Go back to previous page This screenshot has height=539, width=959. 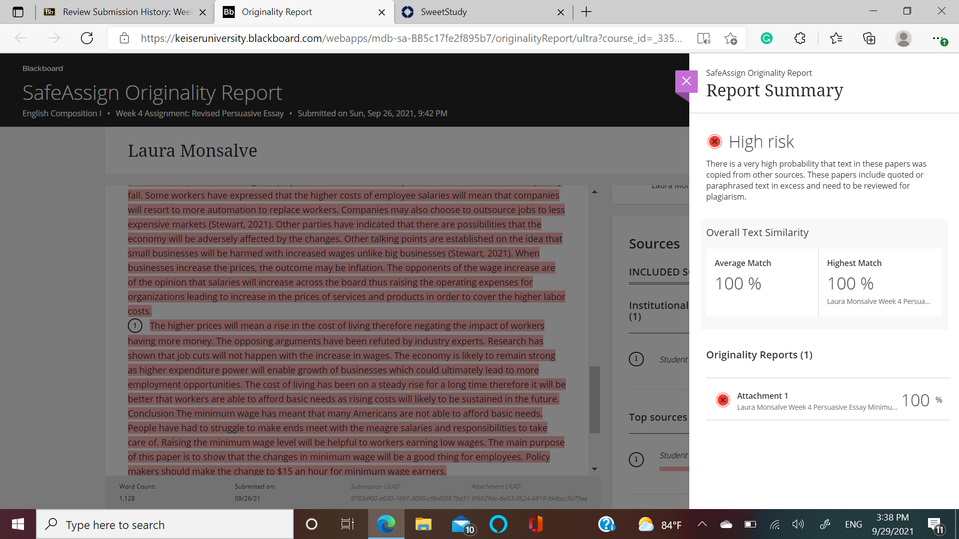coord(21,38)
